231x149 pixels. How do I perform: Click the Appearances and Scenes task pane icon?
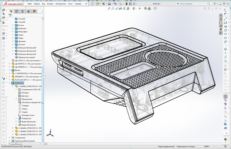tap(220, 29)
